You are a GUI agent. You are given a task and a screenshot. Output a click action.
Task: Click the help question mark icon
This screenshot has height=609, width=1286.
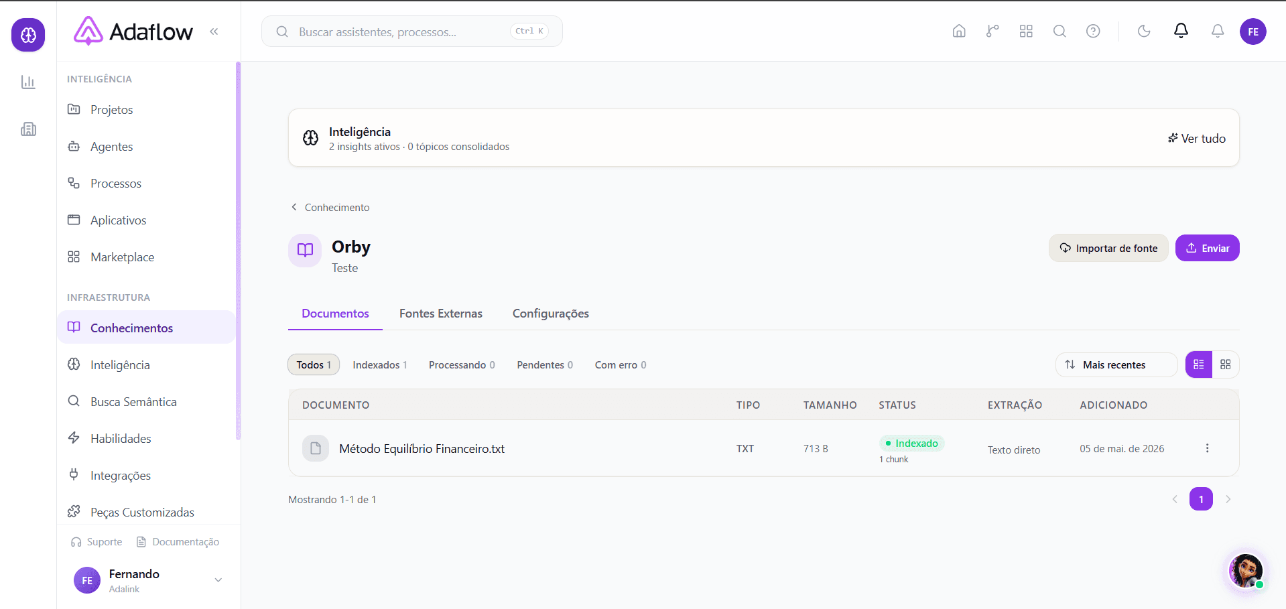[x=1093, y=31]
